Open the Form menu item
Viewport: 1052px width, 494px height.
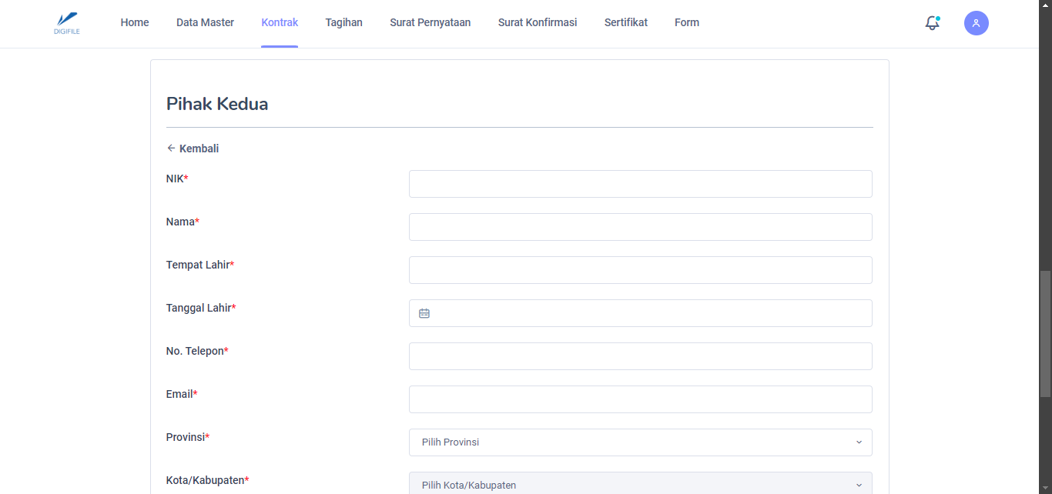click(x=687, y=22)
